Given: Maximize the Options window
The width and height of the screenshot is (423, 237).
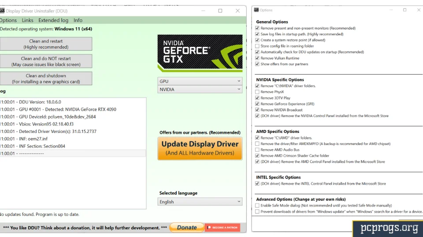Looking at the screenshot, I should point(404,10).
